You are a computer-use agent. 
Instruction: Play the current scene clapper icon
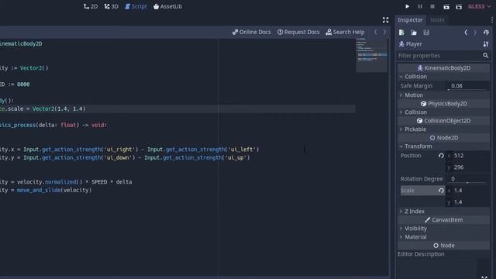click(x=446, y=7)
